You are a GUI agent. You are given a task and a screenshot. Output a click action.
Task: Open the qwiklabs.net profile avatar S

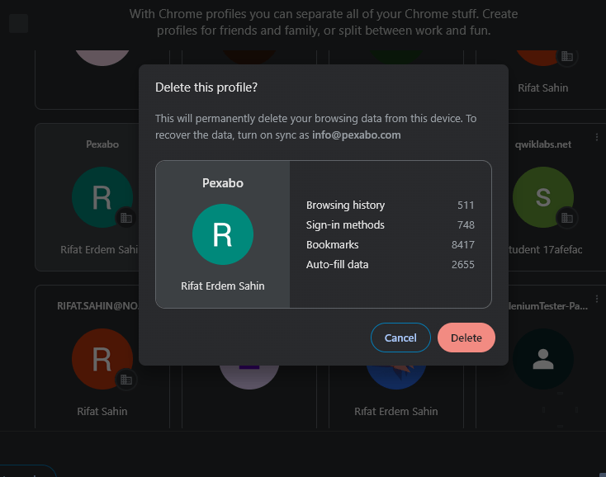[543, 197]
